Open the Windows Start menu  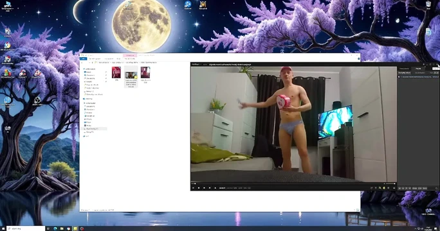(x=3, y=228)
